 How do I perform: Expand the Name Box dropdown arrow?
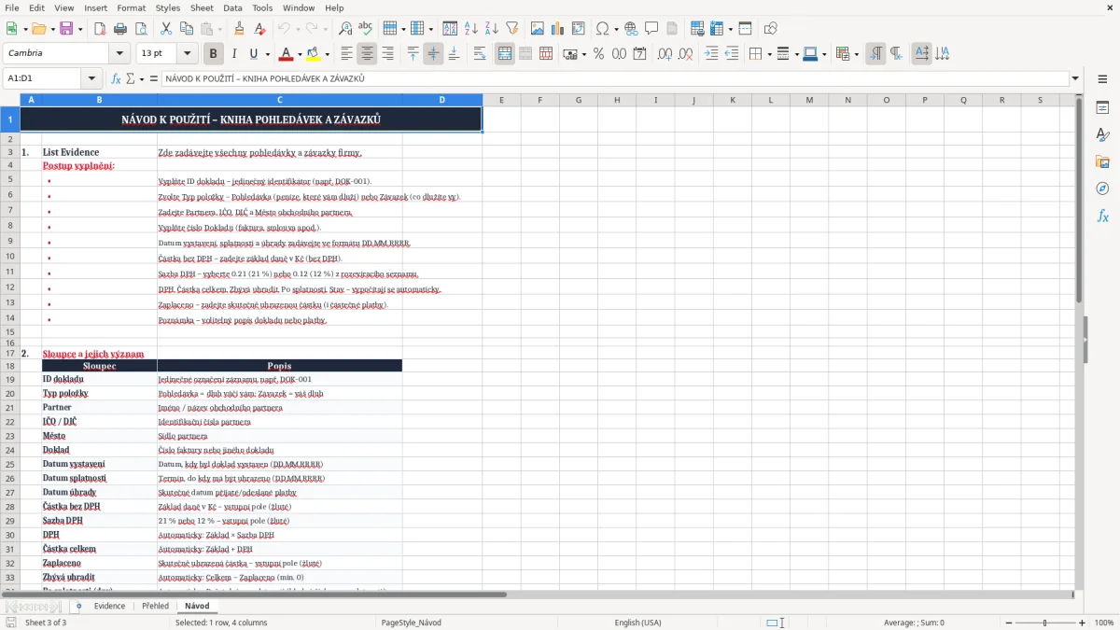[x=91, y=78]
